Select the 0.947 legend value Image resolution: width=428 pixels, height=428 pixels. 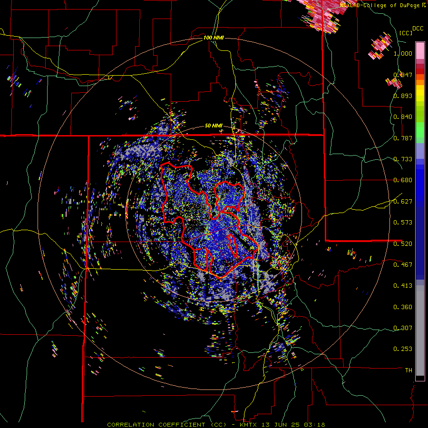click(403, 75)
